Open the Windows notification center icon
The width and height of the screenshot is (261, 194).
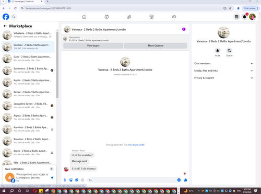[x=256, y=191]
